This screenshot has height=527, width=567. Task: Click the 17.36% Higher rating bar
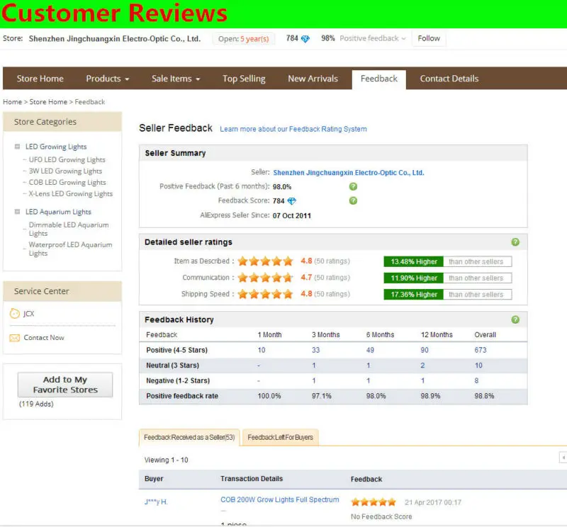coord(414,294)
